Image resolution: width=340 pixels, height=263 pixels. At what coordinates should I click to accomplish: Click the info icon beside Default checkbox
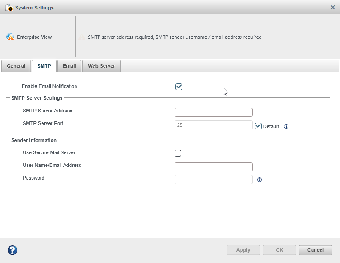point(286,126)
